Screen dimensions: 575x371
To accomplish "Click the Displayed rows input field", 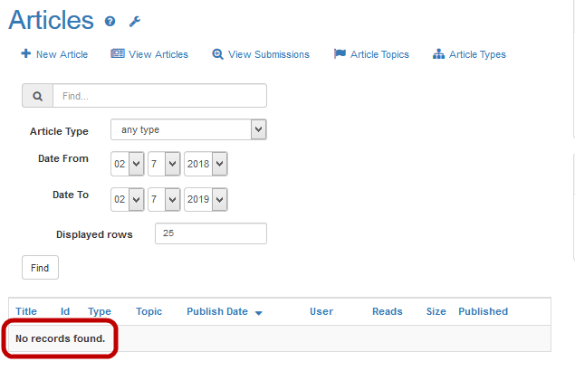I will click(211, 233).
